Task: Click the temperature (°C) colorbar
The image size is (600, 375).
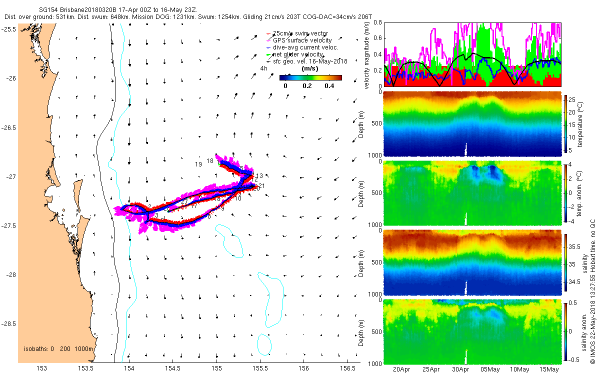Action: tap(566, 123)
